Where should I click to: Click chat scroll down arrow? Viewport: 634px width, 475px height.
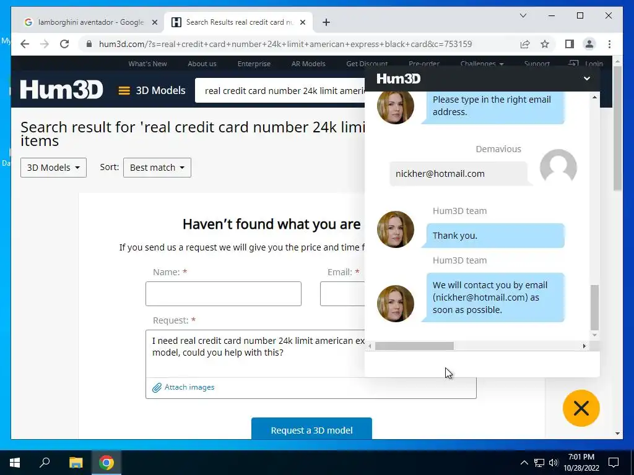coord(594,335)
